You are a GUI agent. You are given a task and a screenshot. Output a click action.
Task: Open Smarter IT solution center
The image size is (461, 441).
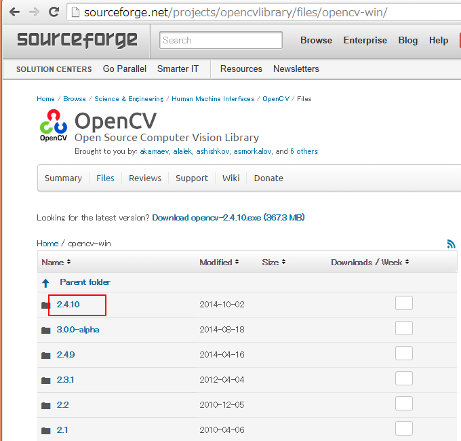click(x=178, y=69)
